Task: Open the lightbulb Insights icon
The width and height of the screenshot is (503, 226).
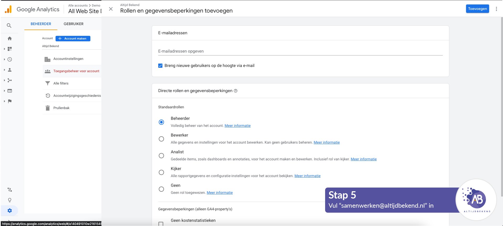Action: 10,200
